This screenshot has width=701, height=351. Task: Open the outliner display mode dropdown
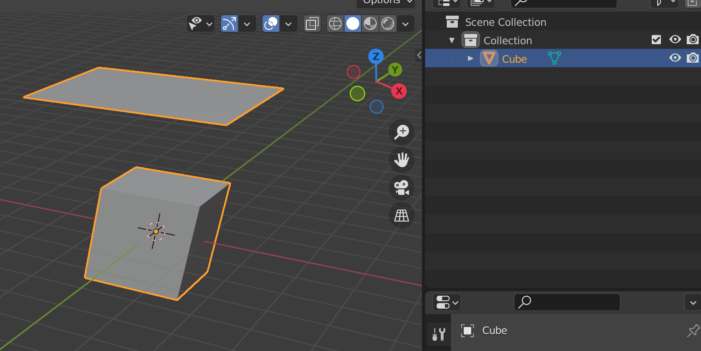pos(448,3)
